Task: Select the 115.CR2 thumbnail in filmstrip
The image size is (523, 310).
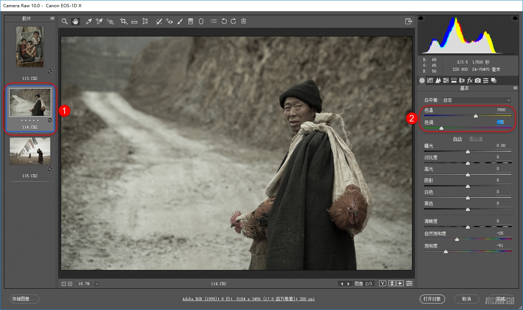Action: coord(30,152)
